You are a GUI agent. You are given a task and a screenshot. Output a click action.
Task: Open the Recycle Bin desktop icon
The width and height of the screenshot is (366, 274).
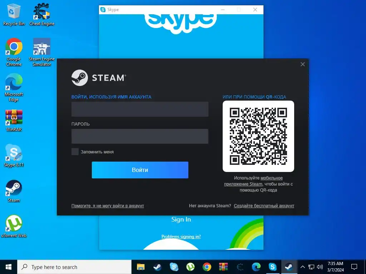tap(14, 14)
